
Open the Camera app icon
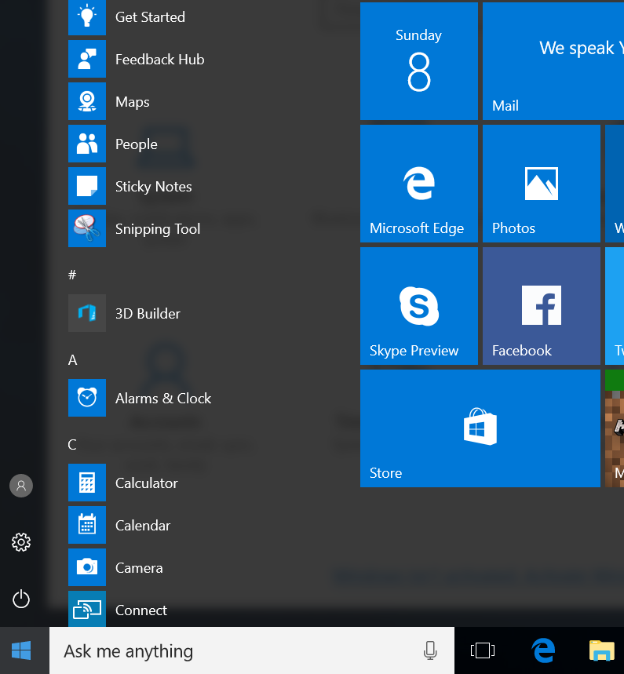coord(87,567)
